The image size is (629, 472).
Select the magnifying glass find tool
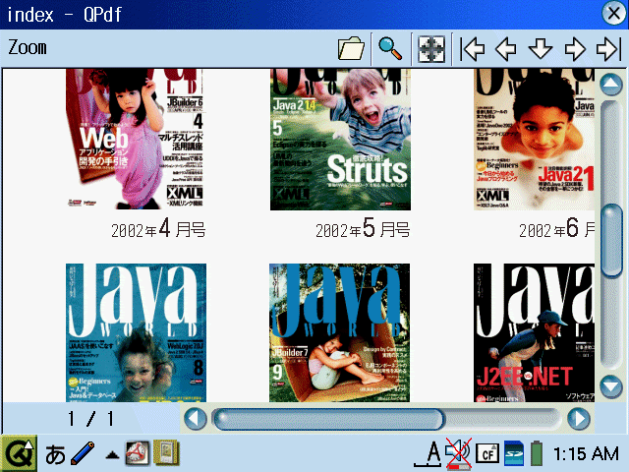(x=390, y=49)
